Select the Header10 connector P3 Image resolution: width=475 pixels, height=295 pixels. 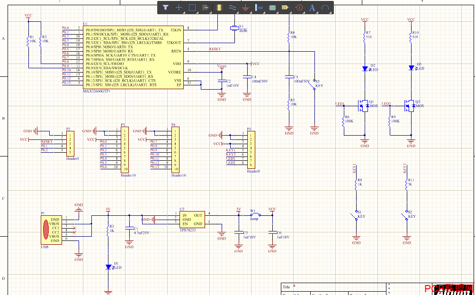pos(124,150)
